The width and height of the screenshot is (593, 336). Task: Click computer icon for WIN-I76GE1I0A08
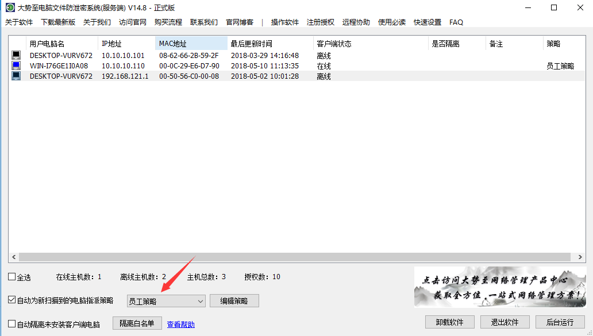click(16, 66)
